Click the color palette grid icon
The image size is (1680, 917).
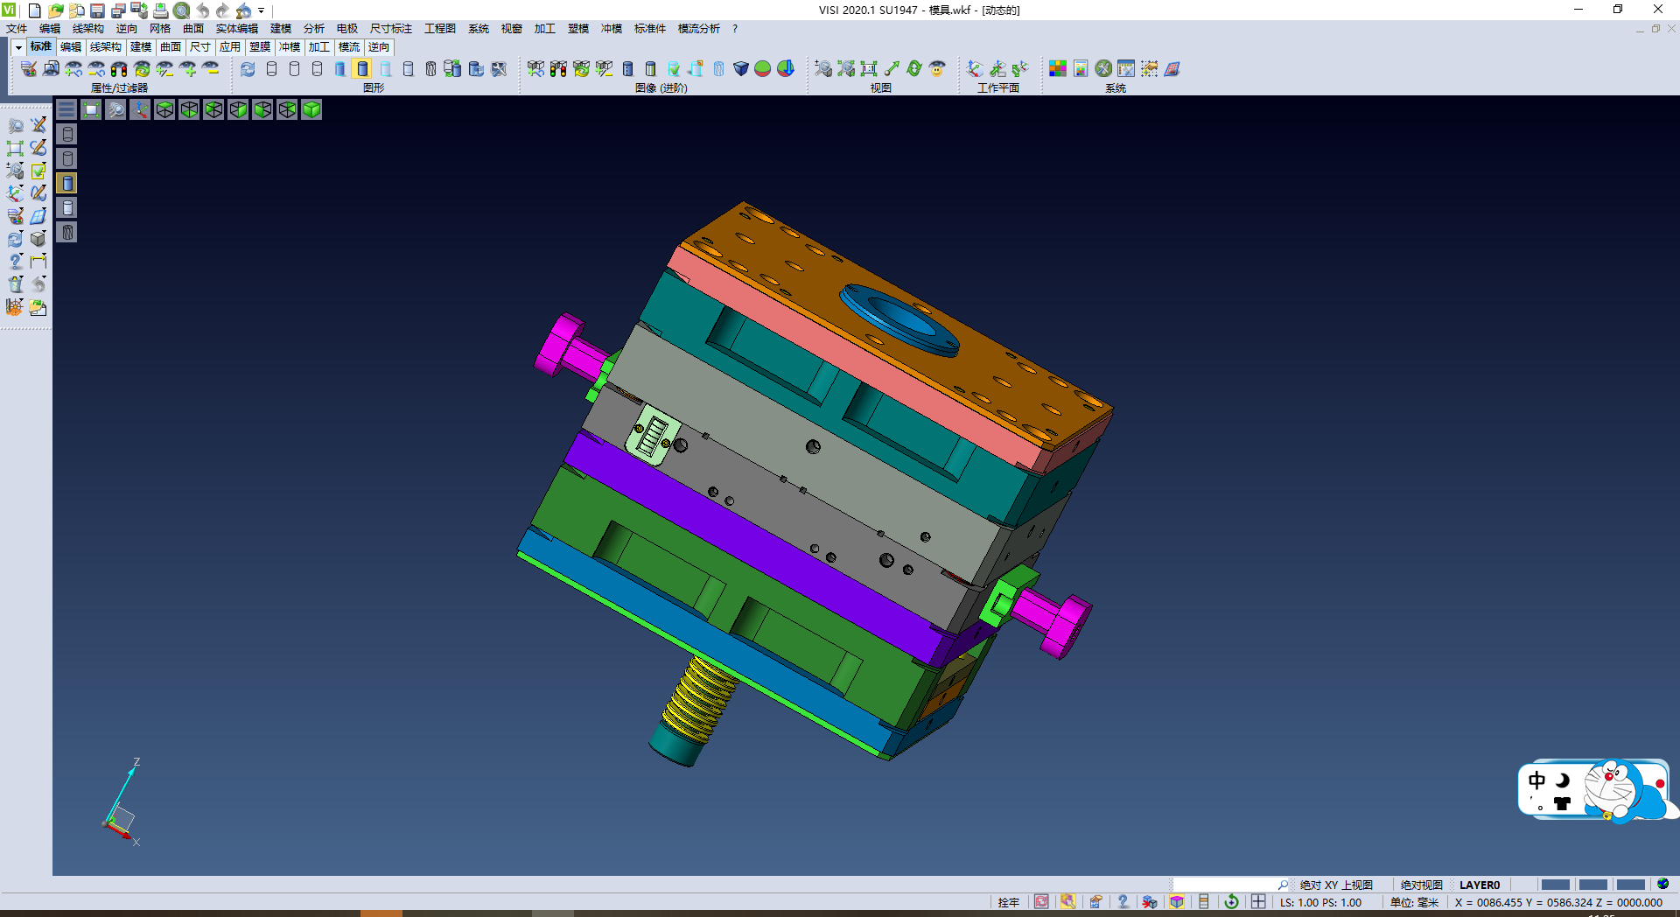click(x=1058, y=68)
